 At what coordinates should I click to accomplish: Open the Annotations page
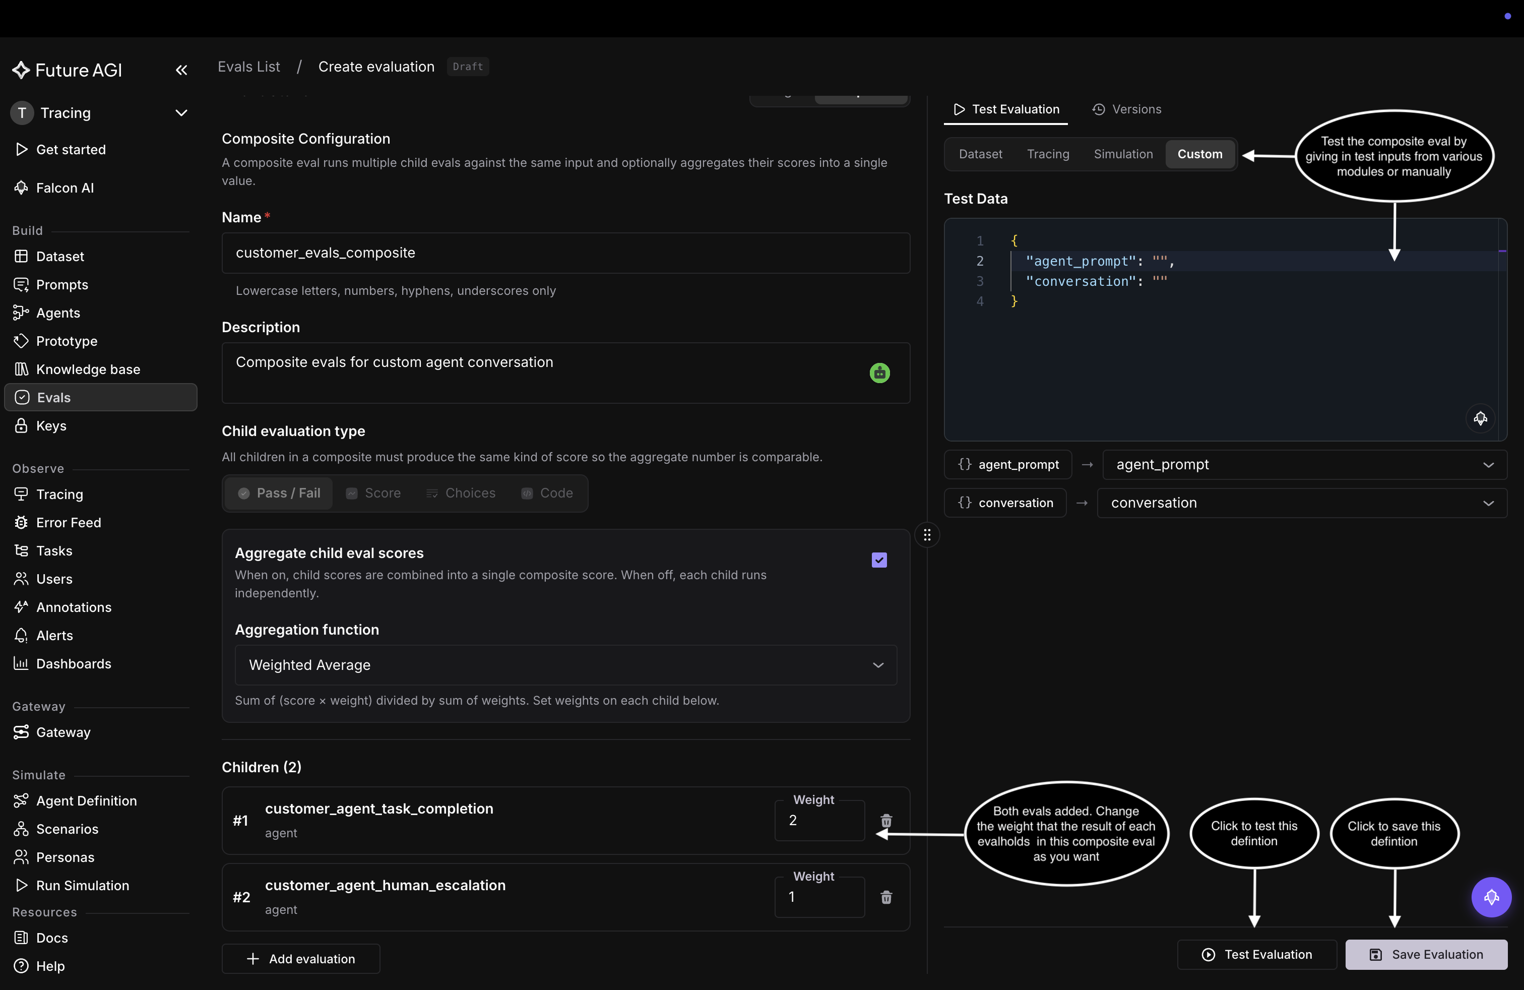[74, 606]
